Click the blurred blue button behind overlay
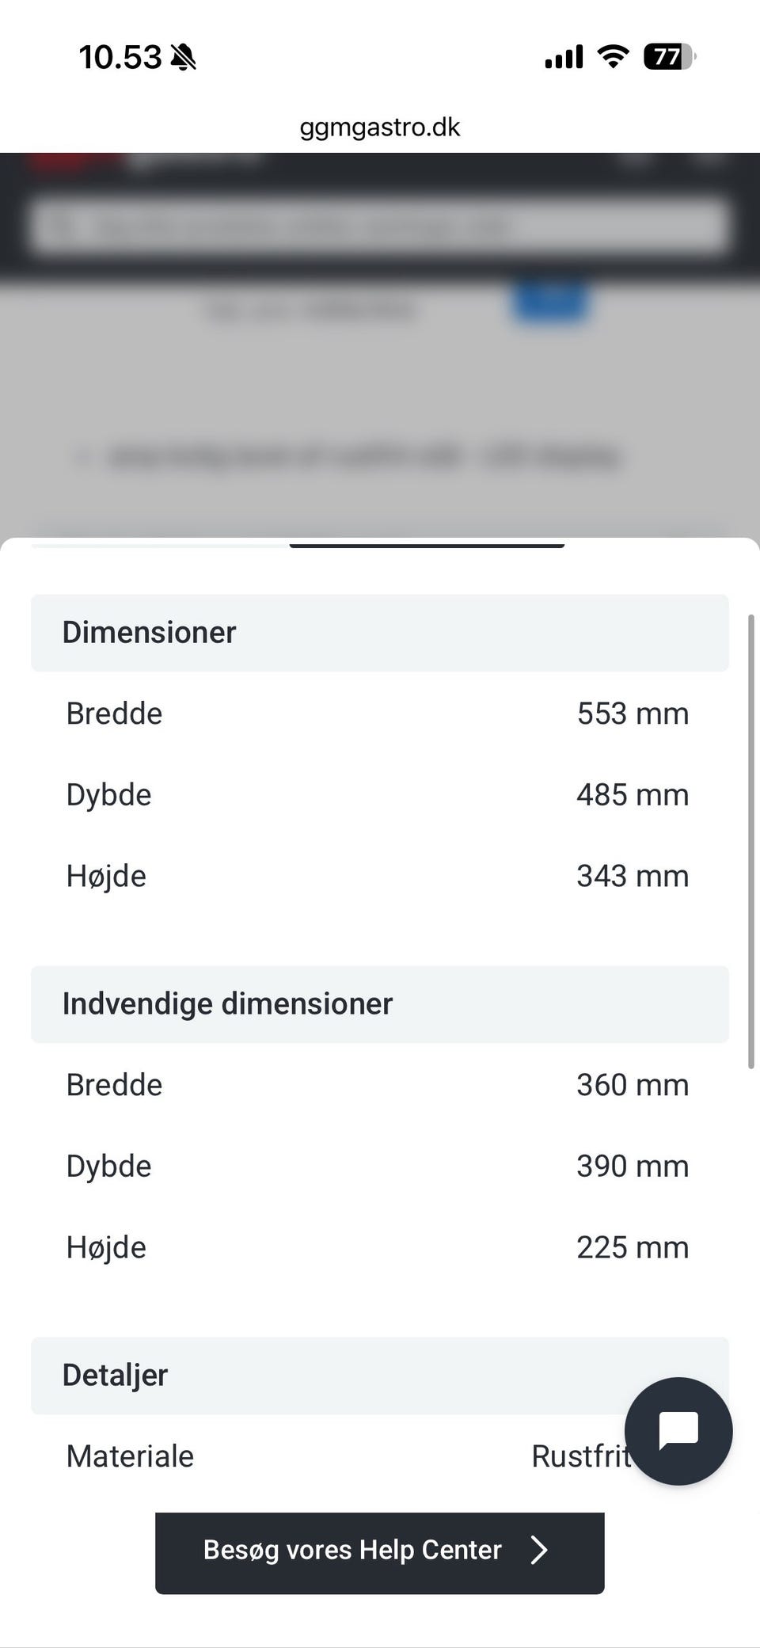This screenshot has width=760, height=1648. pyautogui.click(x=551, y=302)
